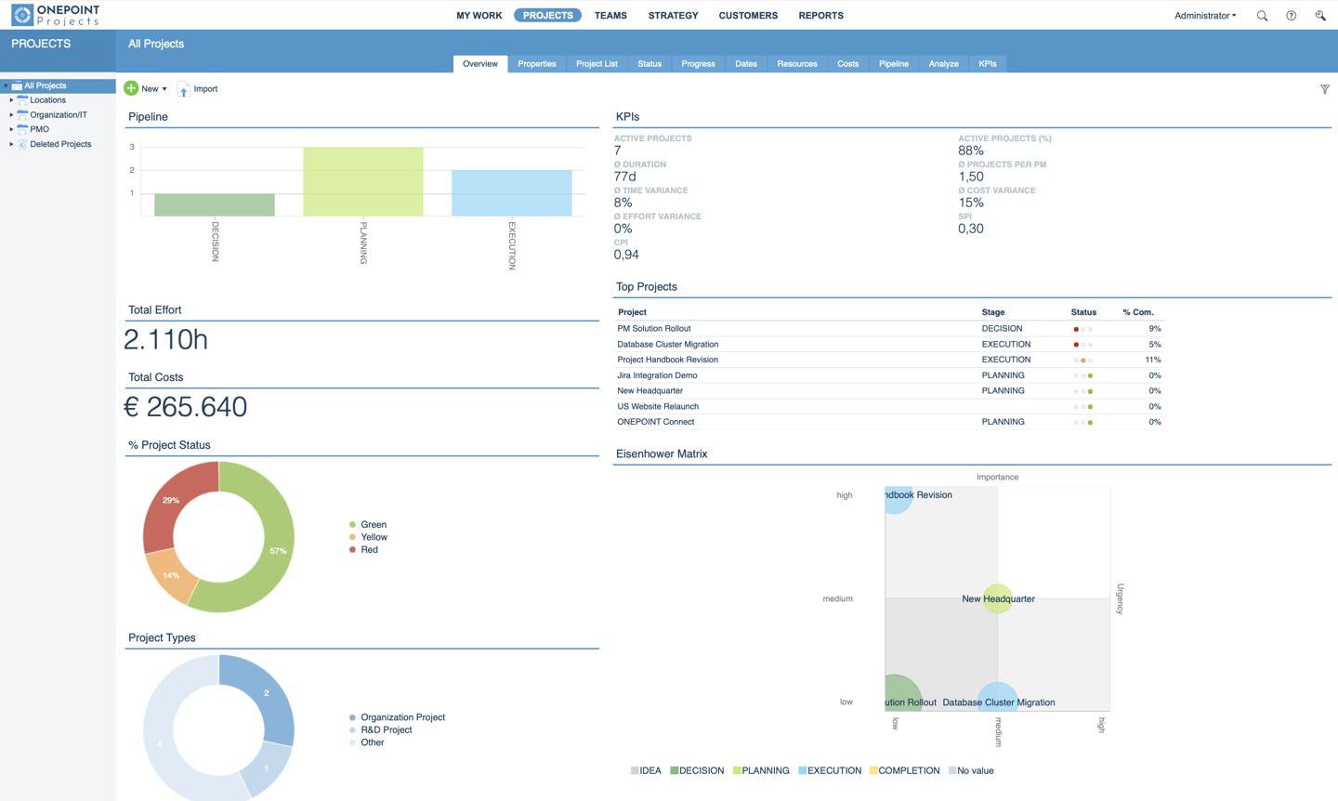Open the filter funnel icon
This screenshot has height=801, width=1338.
click(x=1325, y=89)
